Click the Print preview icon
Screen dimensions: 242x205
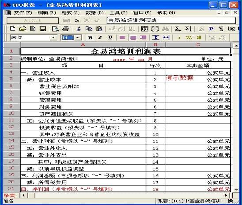[55, 29]
